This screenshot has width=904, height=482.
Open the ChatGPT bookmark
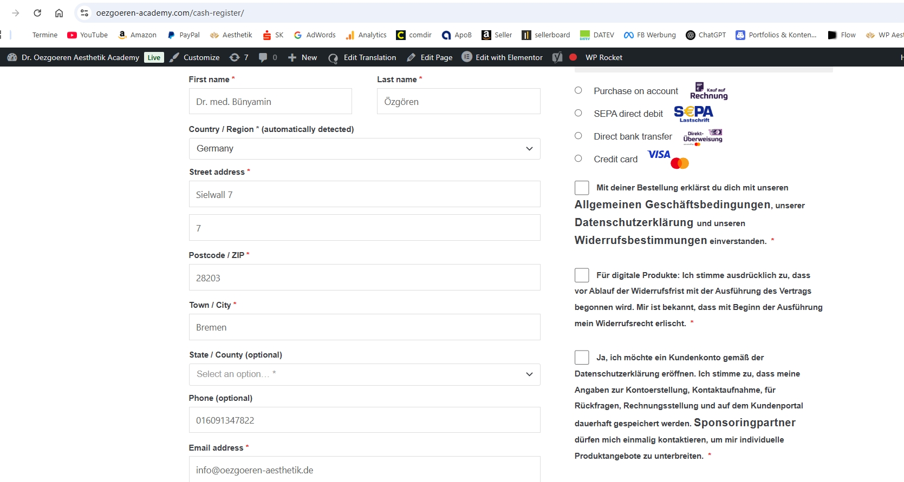pos(706,35)
